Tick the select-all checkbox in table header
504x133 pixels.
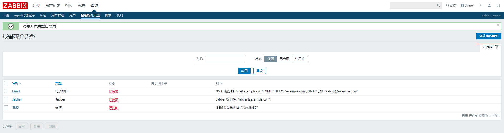(6, 83)
